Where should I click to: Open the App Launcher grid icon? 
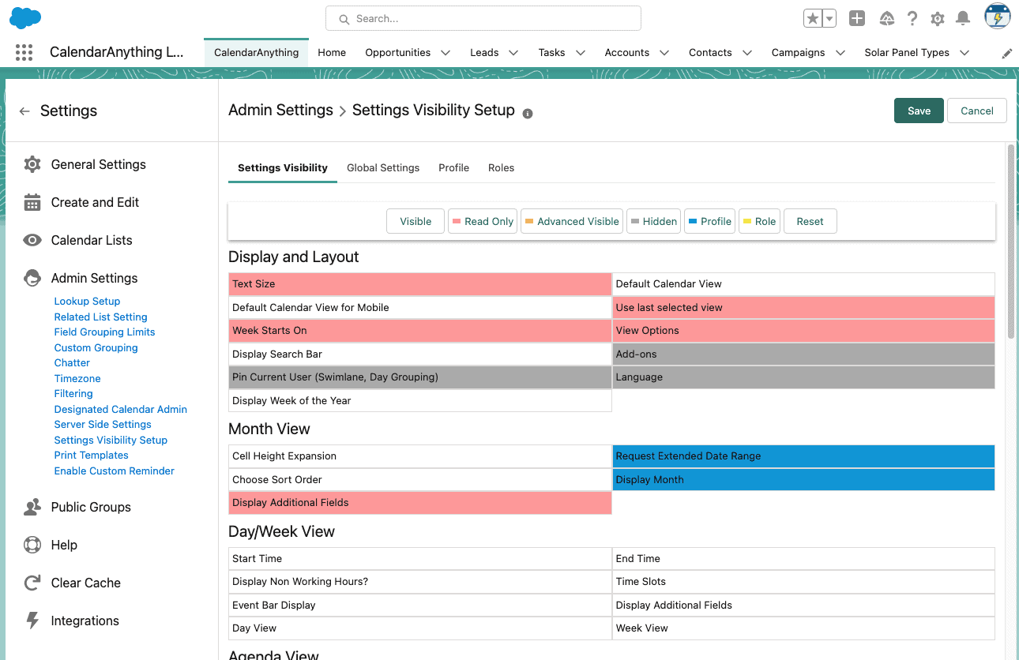click(24, 53)
